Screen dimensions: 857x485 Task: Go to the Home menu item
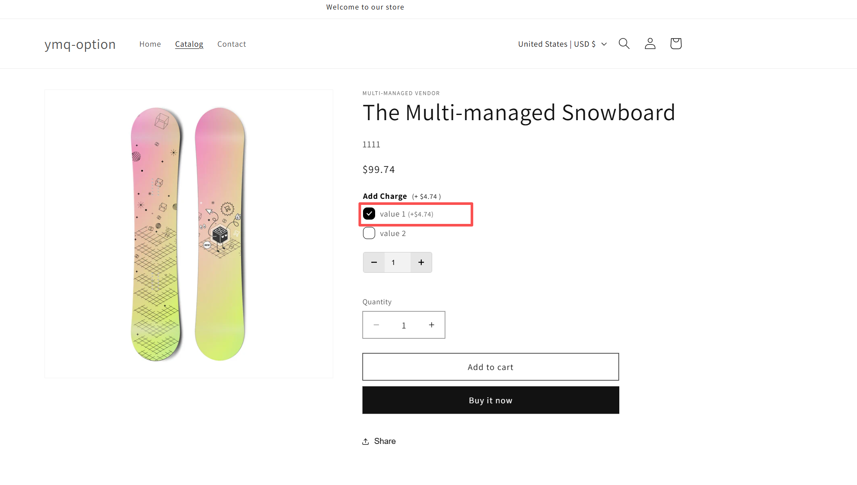[x=150, y=44]
